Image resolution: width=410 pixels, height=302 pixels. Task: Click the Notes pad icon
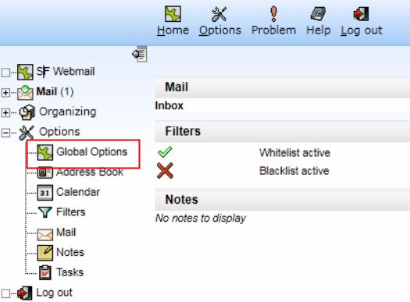click(x=45, y=253)
